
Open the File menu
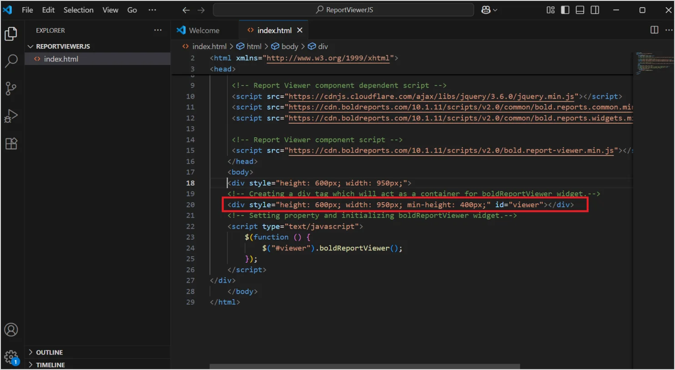[27, 10]
